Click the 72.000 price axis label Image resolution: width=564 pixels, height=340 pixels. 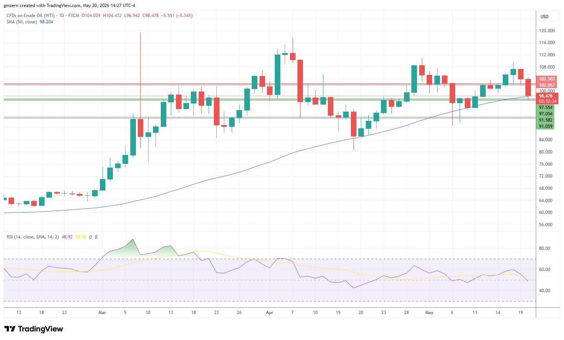pos(546,176)
